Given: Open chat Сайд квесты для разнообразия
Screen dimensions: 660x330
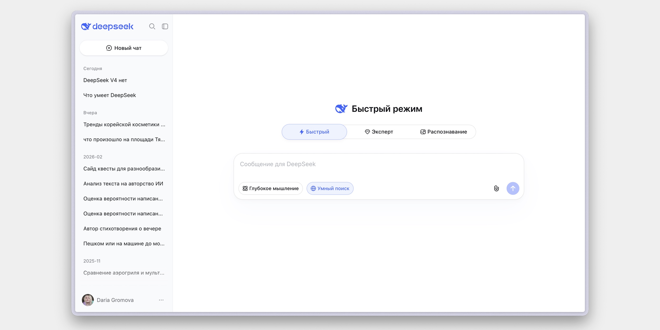Looking at the screenshot, I should tap(124, 169).
